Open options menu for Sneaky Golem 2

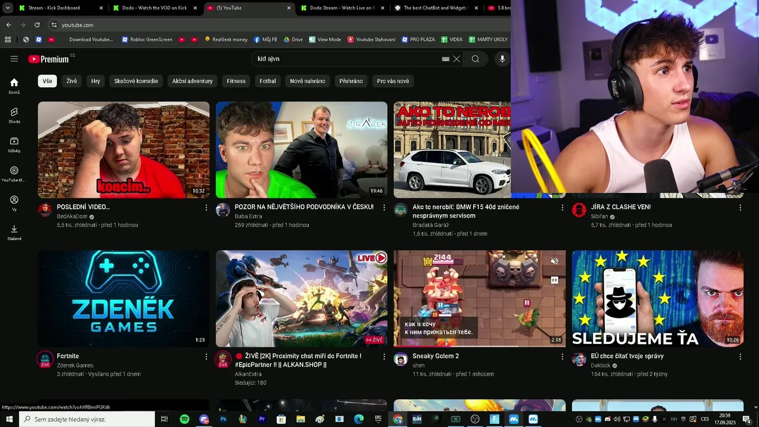click(563, 357)
